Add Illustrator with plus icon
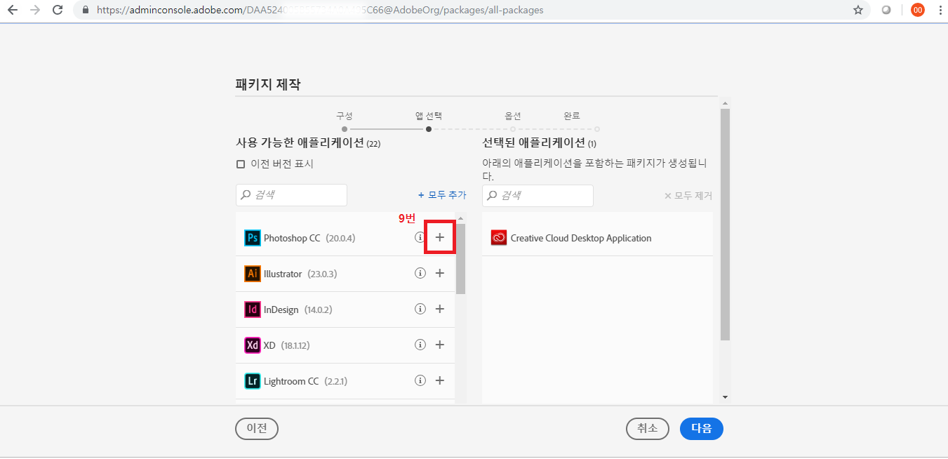This screenshot has width=948, height=459. (x=440, y=273)
